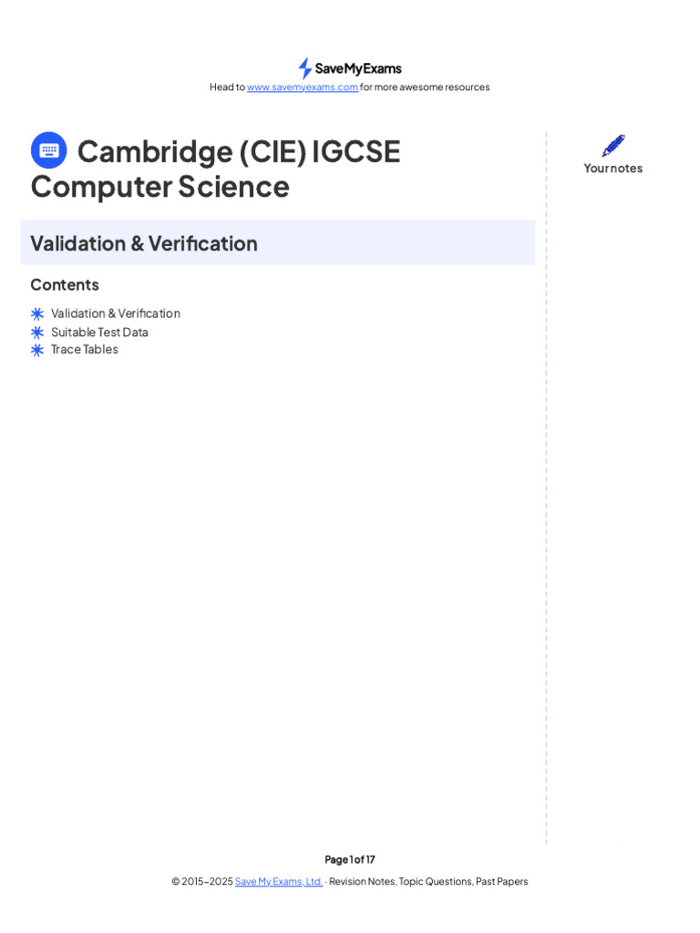Image resolution: width=700 pixels, height=933 pixels.
Task: Click the SaveMyExams lightning bolt logo icon
Action: coord(304,68)
